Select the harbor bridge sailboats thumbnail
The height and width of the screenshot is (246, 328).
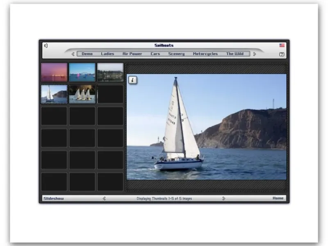[82, 72]
